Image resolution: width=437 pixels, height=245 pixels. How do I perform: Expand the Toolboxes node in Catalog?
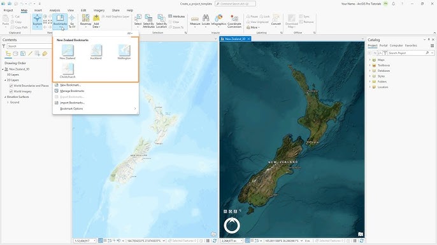pos(370,65)
